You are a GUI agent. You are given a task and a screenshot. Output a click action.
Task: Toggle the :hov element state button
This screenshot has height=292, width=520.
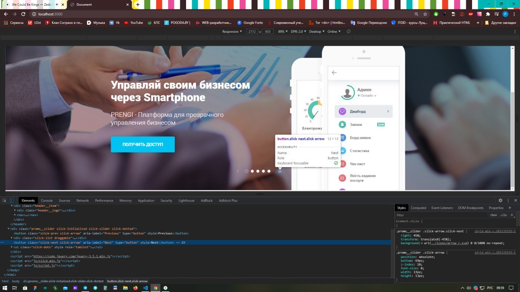click(493, 215)
